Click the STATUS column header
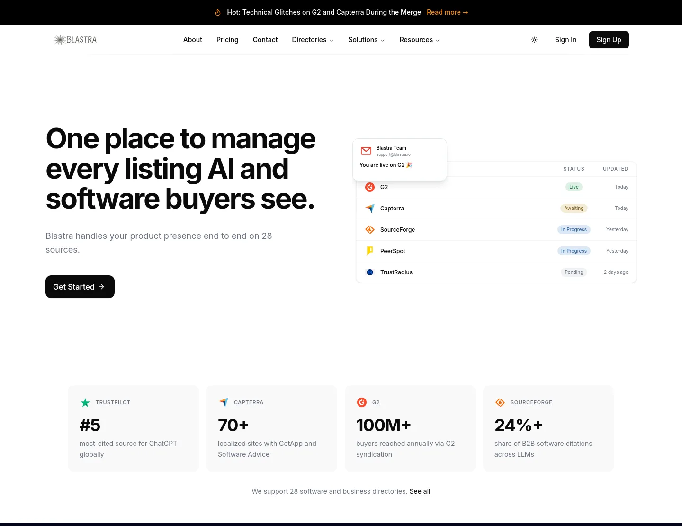 (574, 169)
